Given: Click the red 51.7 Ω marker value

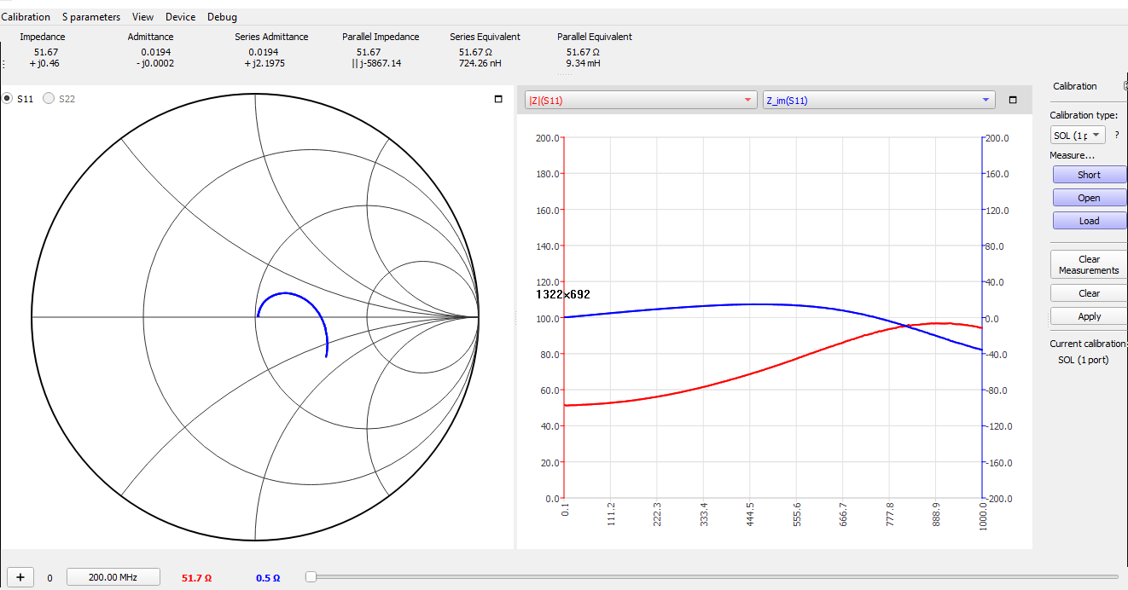Looking at the screenshot, I should click(x=196, y=578).
